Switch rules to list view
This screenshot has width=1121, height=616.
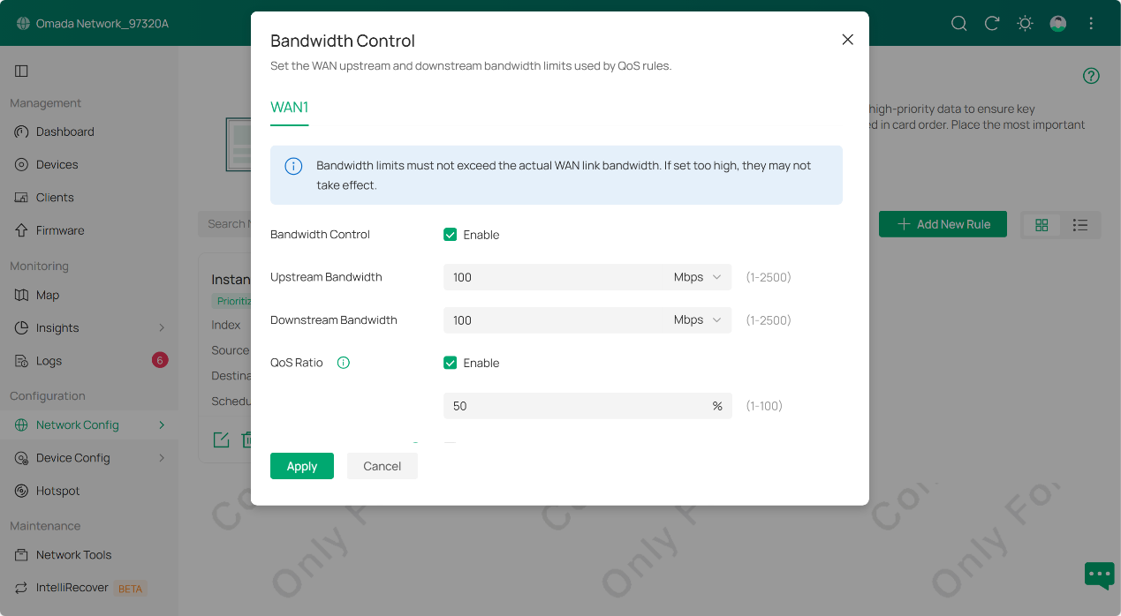(x=1079, y=224)
